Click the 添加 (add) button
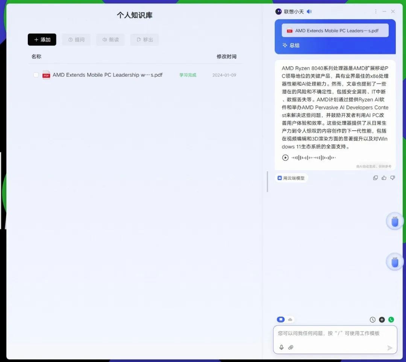This screenshot has width=406, height=362. [42, 39]
